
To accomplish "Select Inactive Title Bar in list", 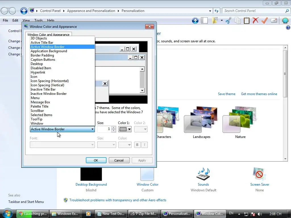I will click(62, 89).
